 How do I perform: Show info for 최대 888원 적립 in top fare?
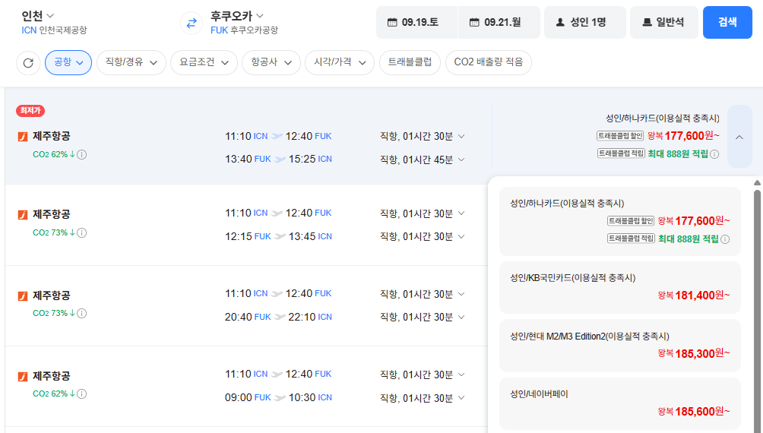coord(714,154)
